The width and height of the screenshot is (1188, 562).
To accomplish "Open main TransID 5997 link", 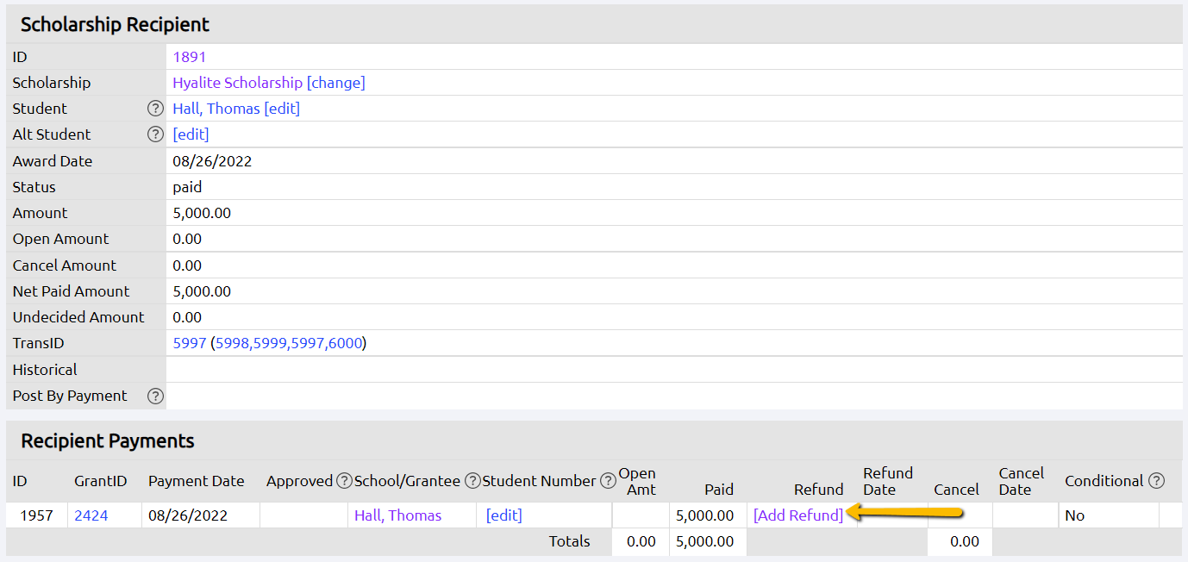I will [x=189, y=343].
